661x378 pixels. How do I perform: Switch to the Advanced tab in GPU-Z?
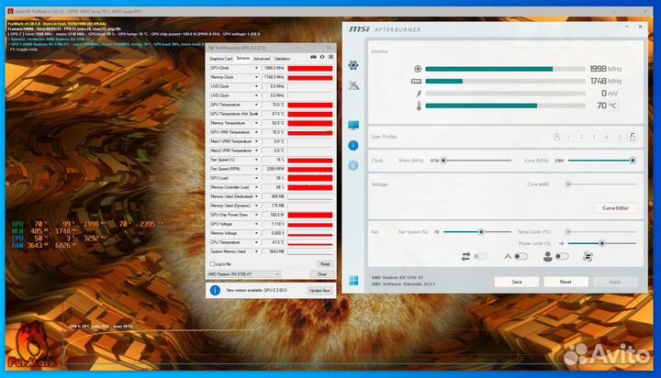click(262, 58)
